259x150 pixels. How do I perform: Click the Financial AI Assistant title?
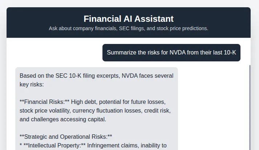point(129,19)
